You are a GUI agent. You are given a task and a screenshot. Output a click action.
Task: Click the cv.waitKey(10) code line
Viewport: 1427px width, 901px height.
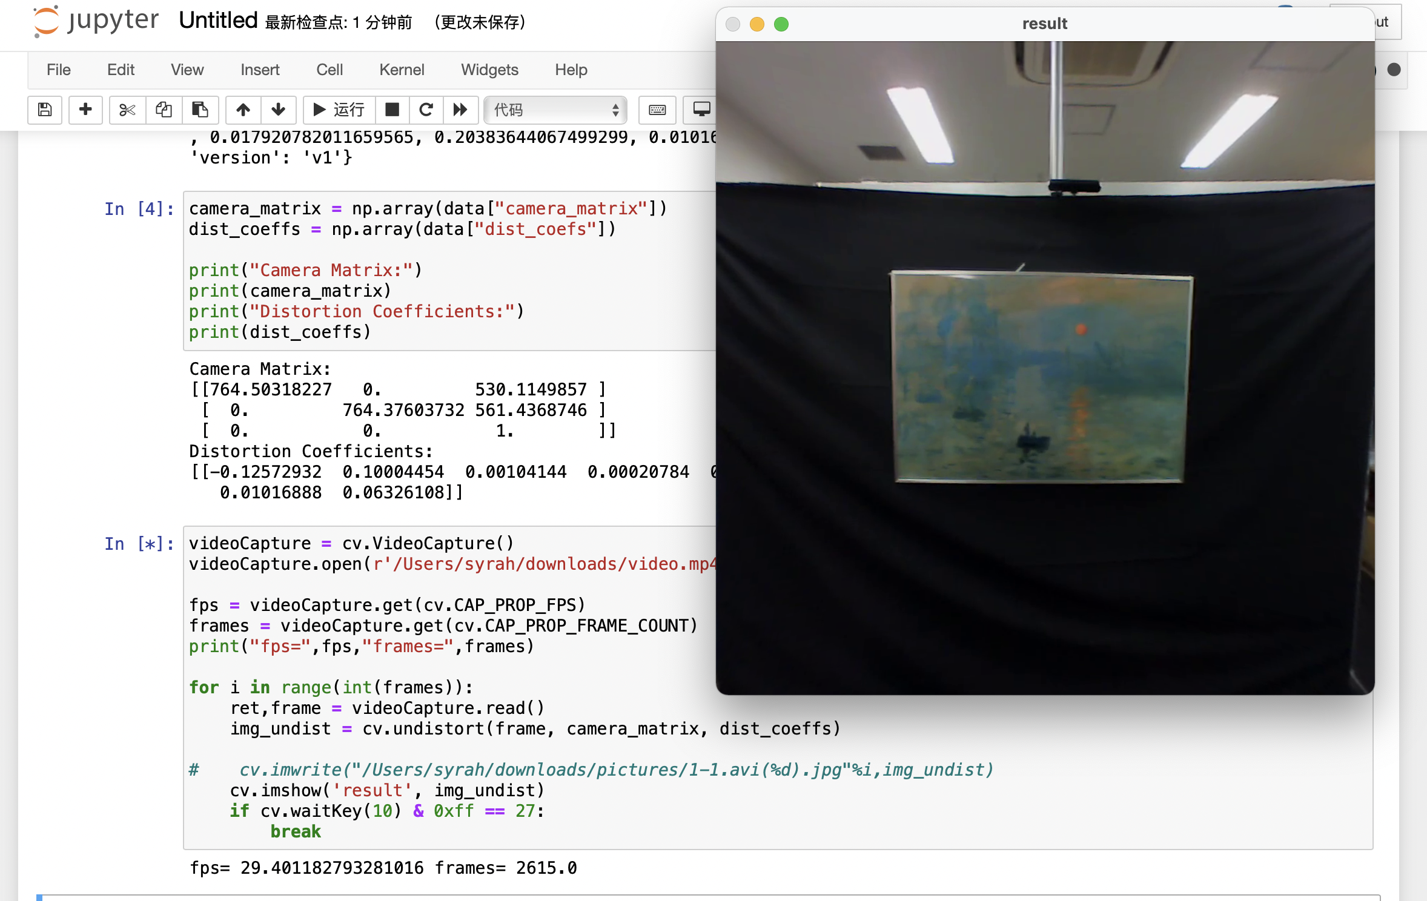(x=387, y=811)
